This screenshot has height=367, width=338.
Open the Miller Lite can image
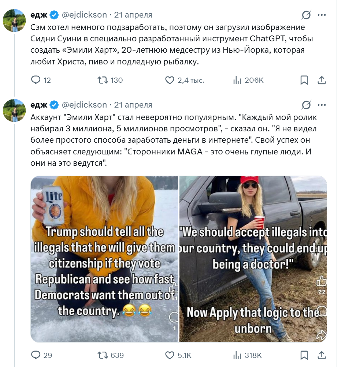(104, 259)
